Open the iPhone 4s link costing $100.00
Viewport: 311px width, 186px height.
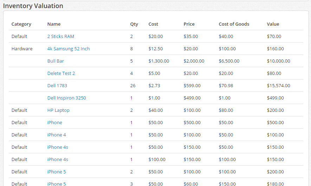coord(58,160)
